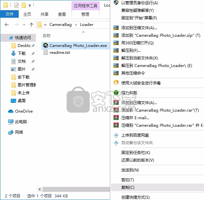
Task: Open the 管理 ribbon tab
Action: (x=85, y=14)
